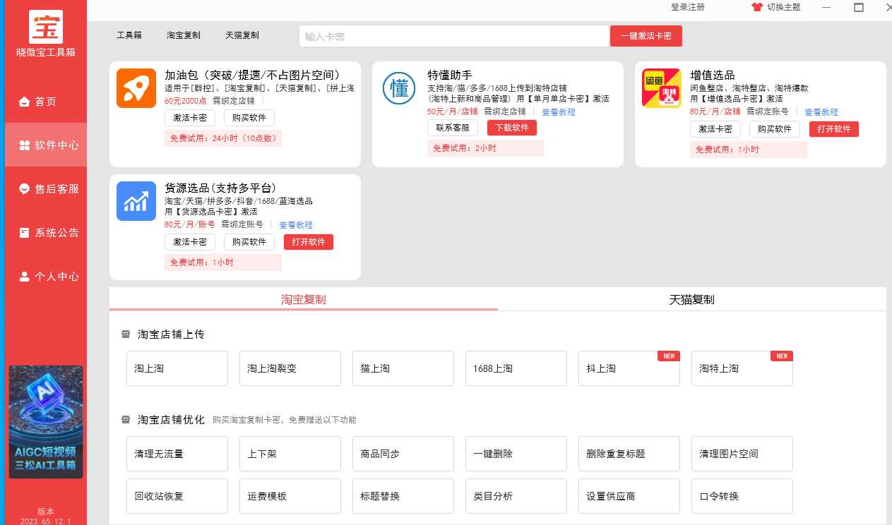892x525 pixels.
Task: Click the store icon beside 淘宝店铺优化
Action: click(126, 420)
